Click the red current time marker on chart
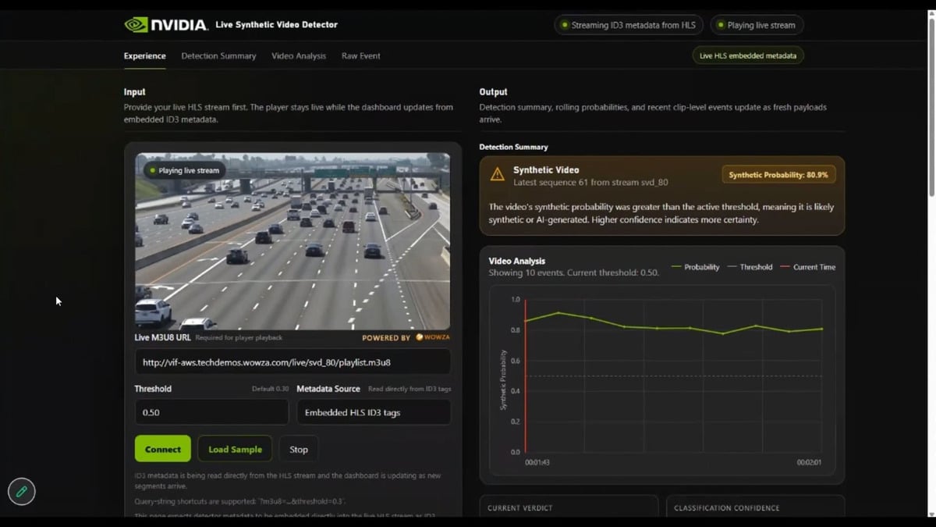 (x=526, y=376)
